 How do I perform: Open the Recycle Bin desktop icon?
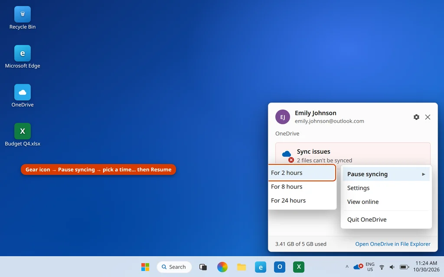click(23, 18)
